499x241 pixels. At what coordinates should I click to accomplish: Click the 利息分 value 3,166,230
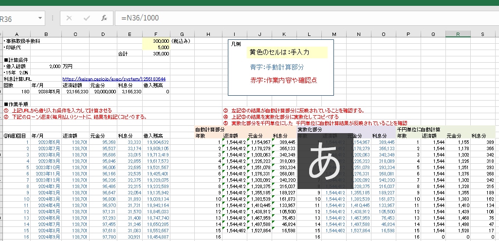click(129, 91)
